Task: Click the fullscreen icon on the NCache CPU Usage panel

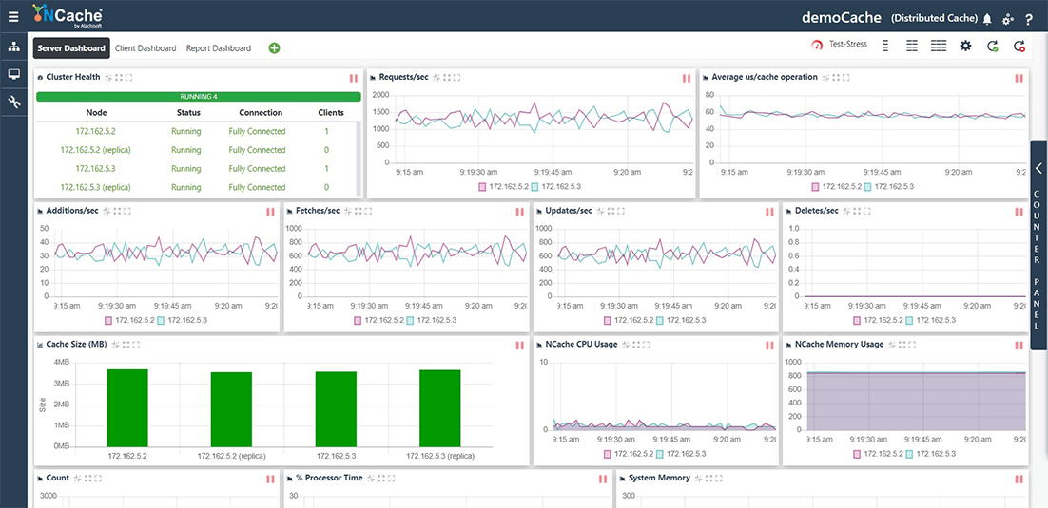Action: 646,345
